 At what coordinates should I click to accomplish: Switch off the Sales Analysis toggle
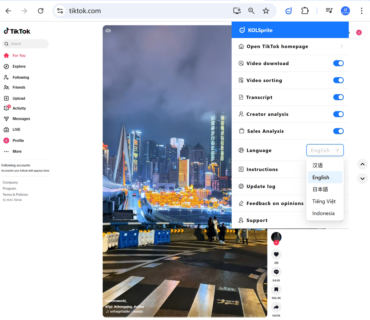click(338, 131)
